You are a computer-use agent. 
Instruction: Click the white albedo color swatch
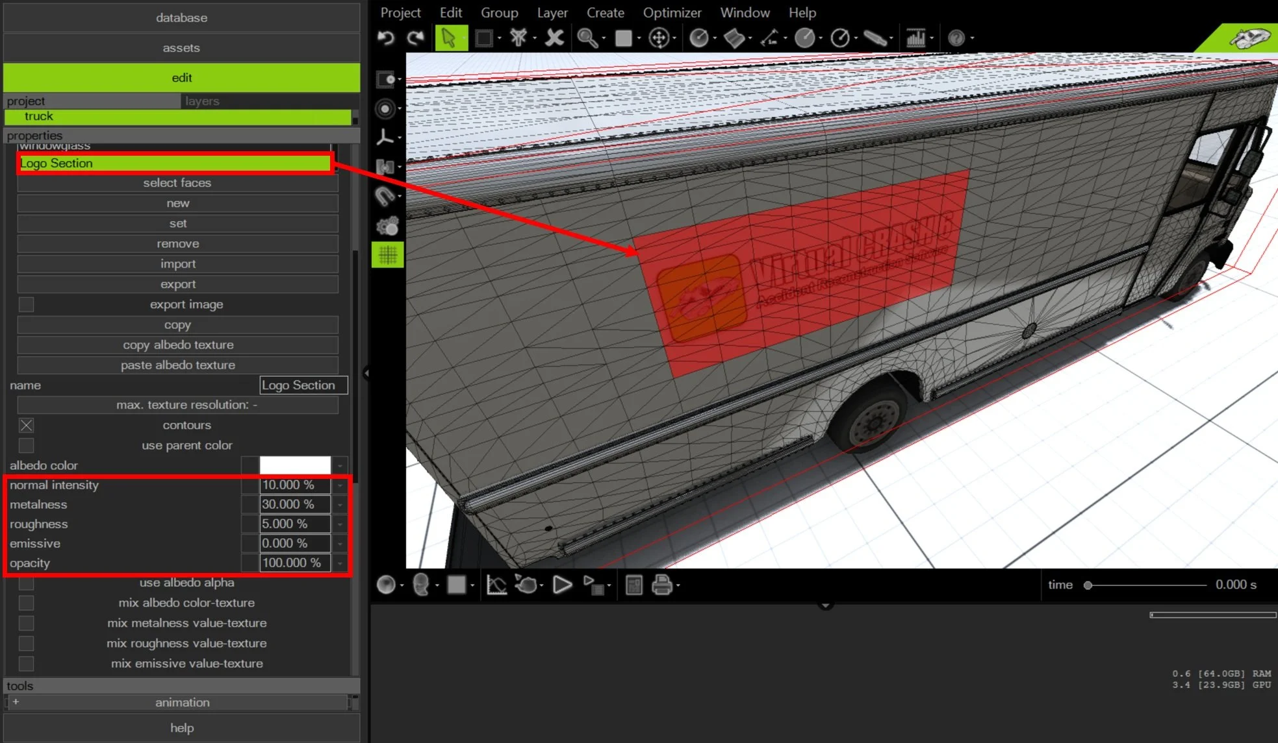(295, 466)
